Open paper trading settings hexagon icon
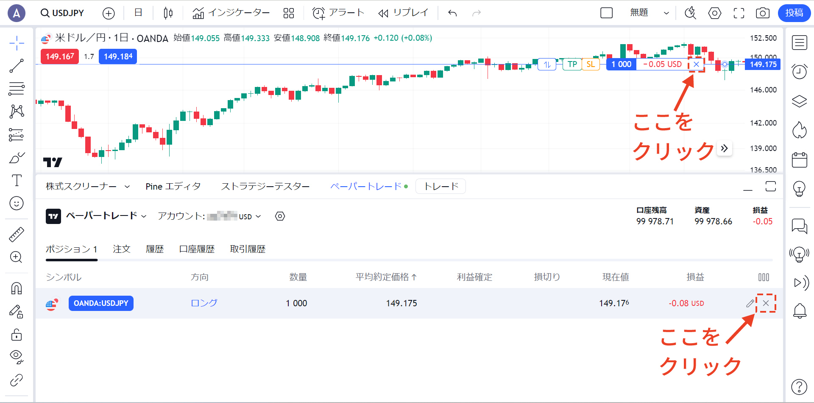The height and width of the screenshot is (403, 814). (280, 216)
